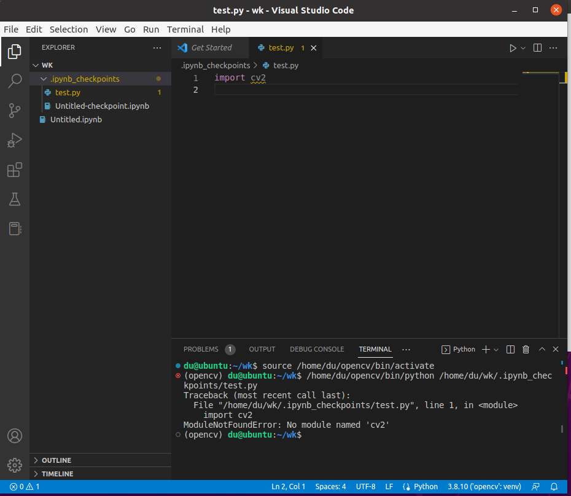571x496 pixels.
Task: Collapse the WK root folder
Action: (x=36, y=65)
